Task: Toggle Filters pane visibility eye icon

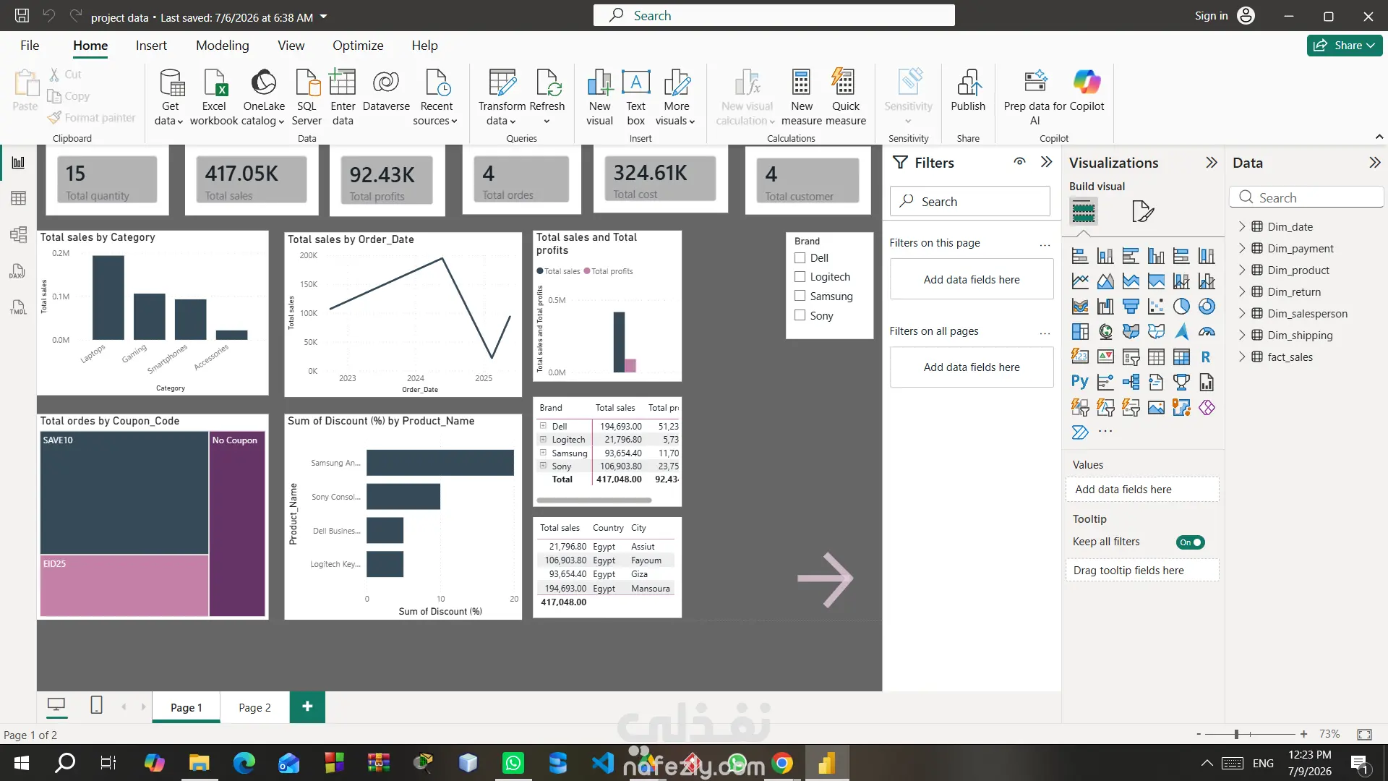Action: click(x=1019, y=162)
